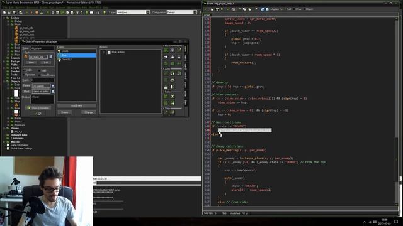Click the Show Information button

[38, 108]
